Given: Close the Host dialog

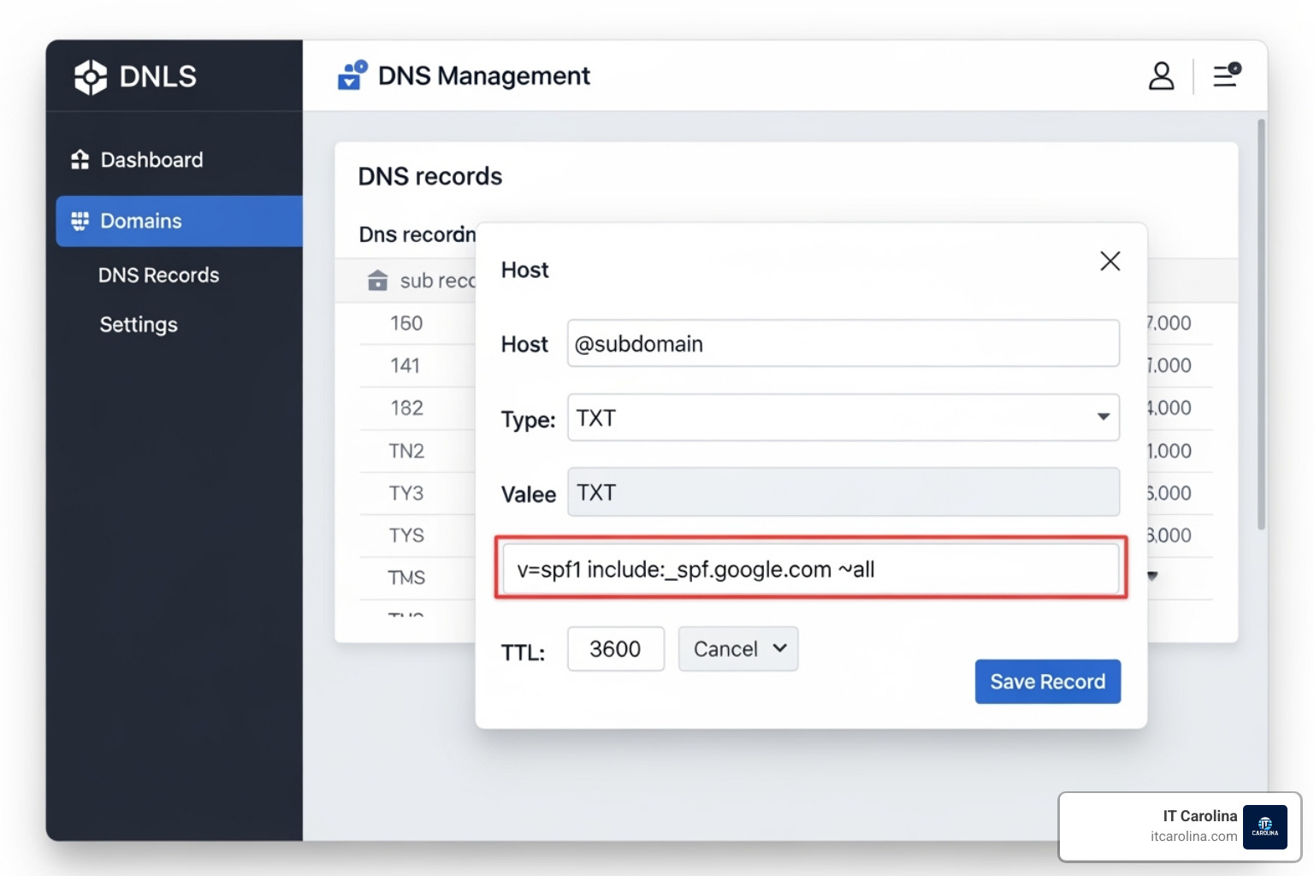Looking at the screenshot, I should coord(1110,261).
